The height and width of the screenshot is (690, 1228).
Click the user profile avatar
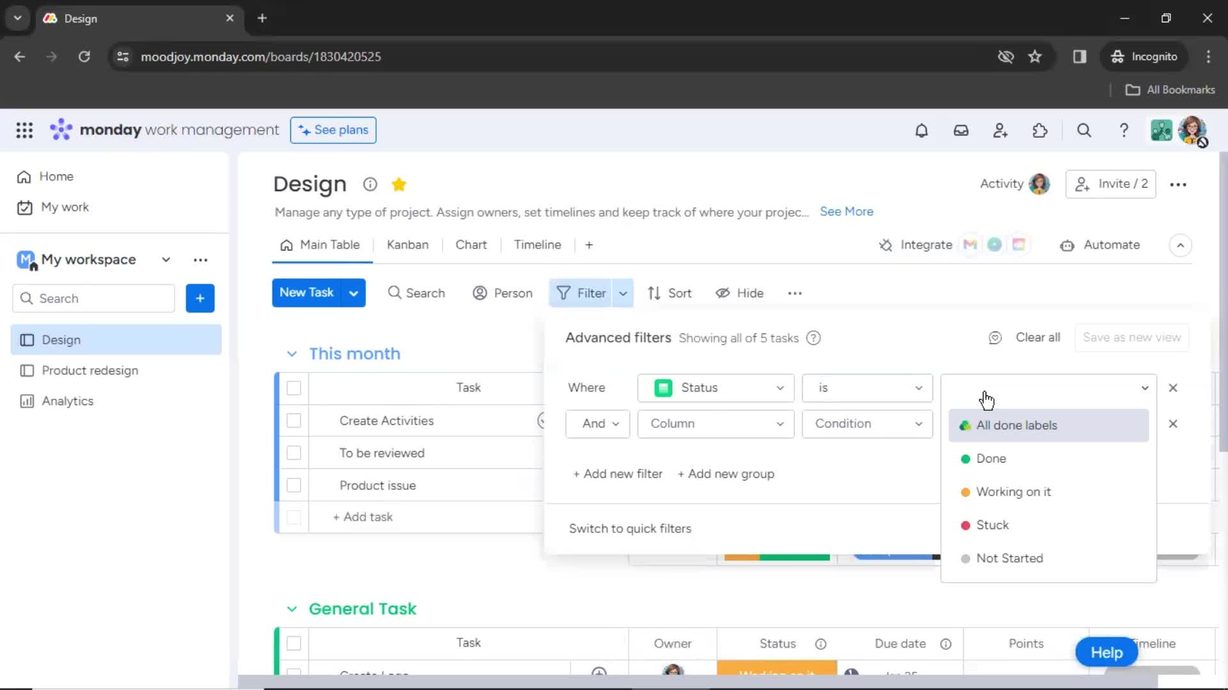tap(1193, 130)
